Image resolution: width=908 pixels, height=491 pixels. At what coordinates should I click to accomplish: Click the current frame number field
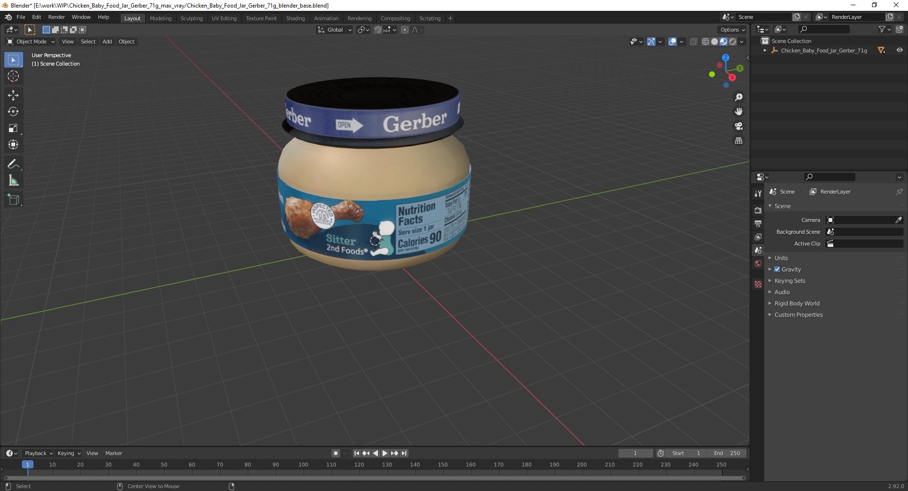(635, 453)
